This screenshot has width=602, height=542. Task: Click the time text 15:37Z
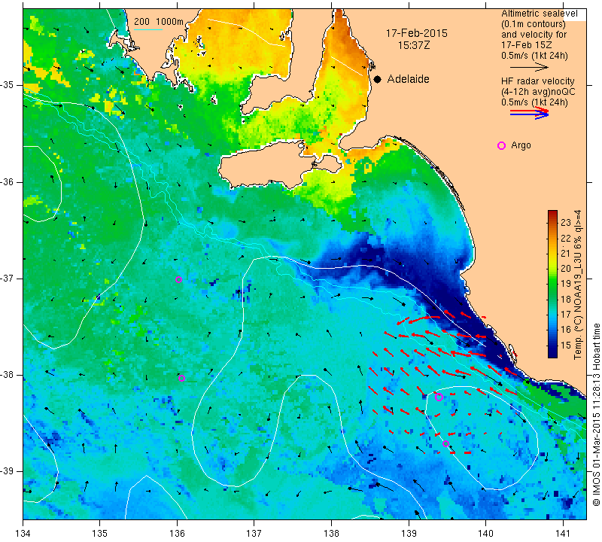pos(414,46)
